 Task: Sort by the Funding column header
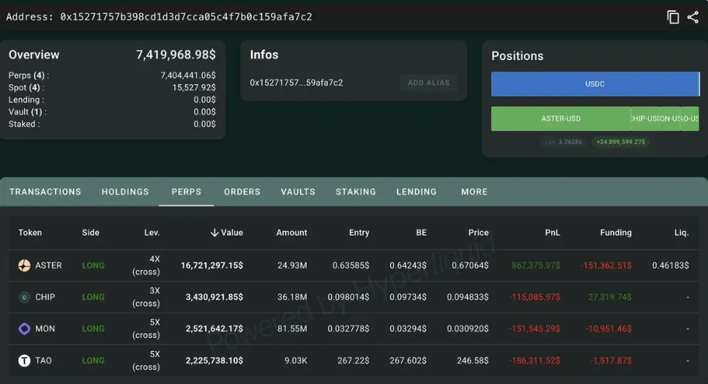pyautogui.click(x=616, y=233)
